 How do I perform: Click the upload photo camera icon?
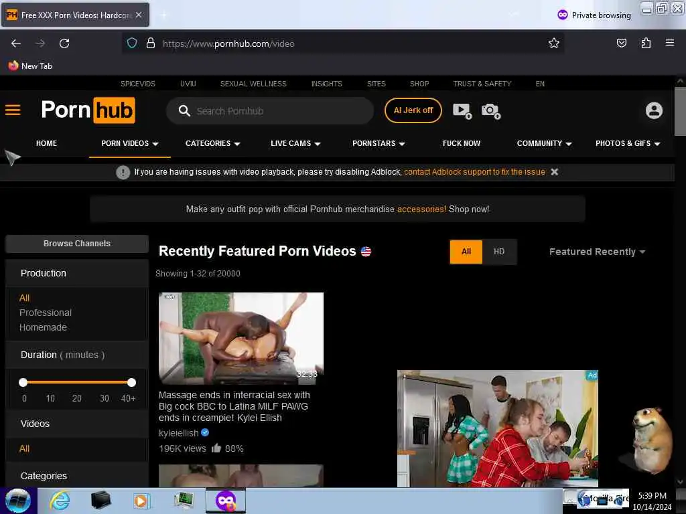click(491, 111)
